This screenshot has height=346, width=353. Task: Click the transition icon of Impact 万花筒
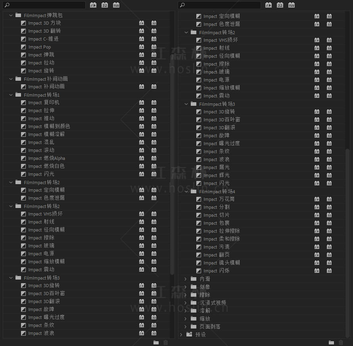(x=199, y=199)
